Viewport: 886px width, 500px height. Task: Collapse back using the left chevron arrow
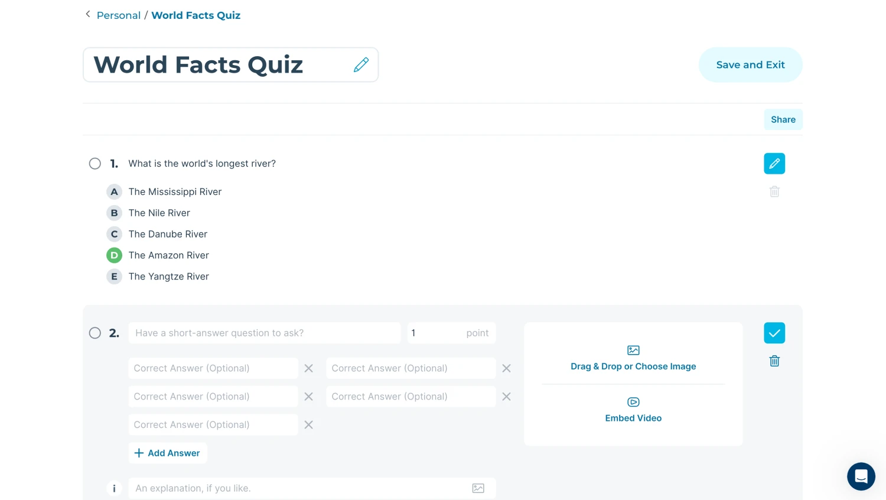(x=87, y=14)
